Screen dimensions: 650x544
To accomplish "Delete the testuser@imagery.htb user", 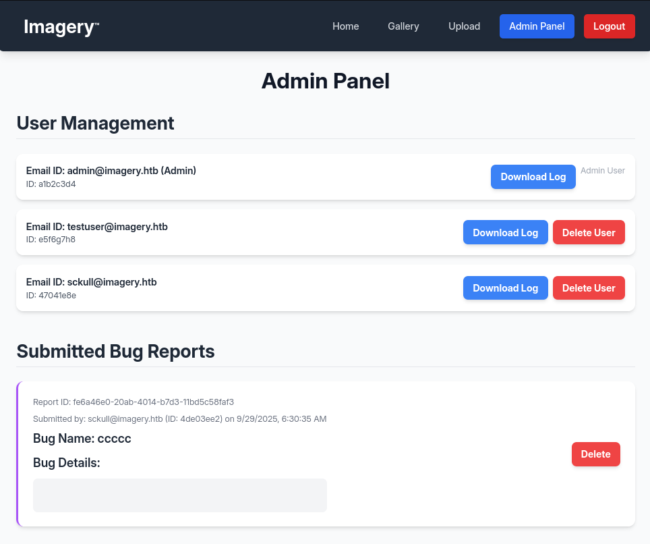I will pos(589,233).
